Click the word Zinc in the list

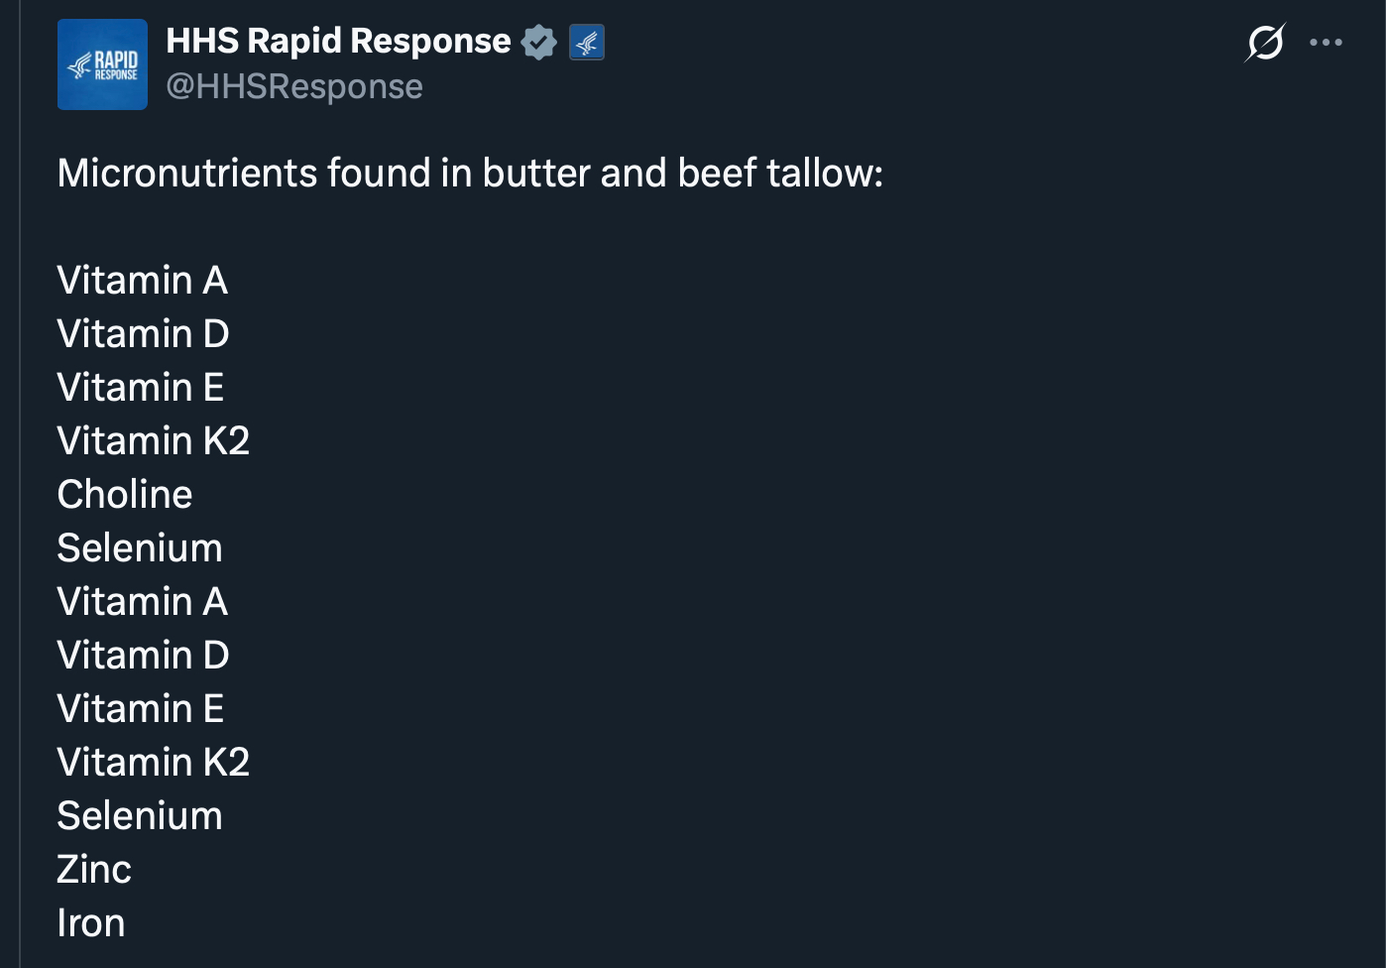point(94,869)
